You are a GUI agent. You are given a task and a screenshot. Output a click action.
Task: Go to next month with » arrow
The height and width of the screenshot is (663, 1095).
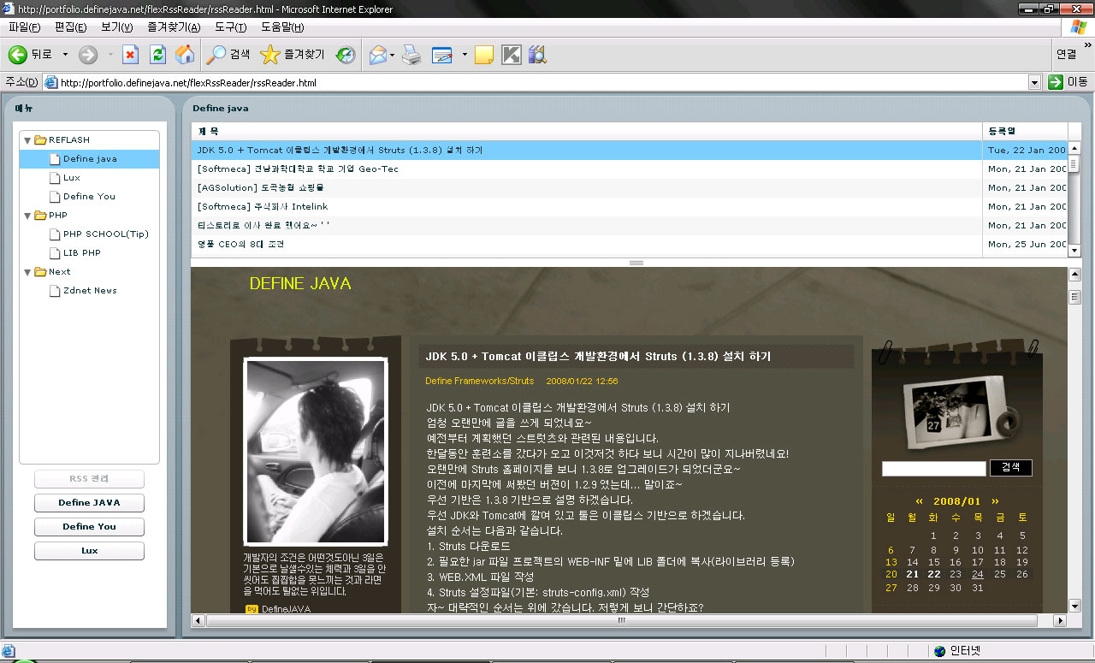[995, 501]
